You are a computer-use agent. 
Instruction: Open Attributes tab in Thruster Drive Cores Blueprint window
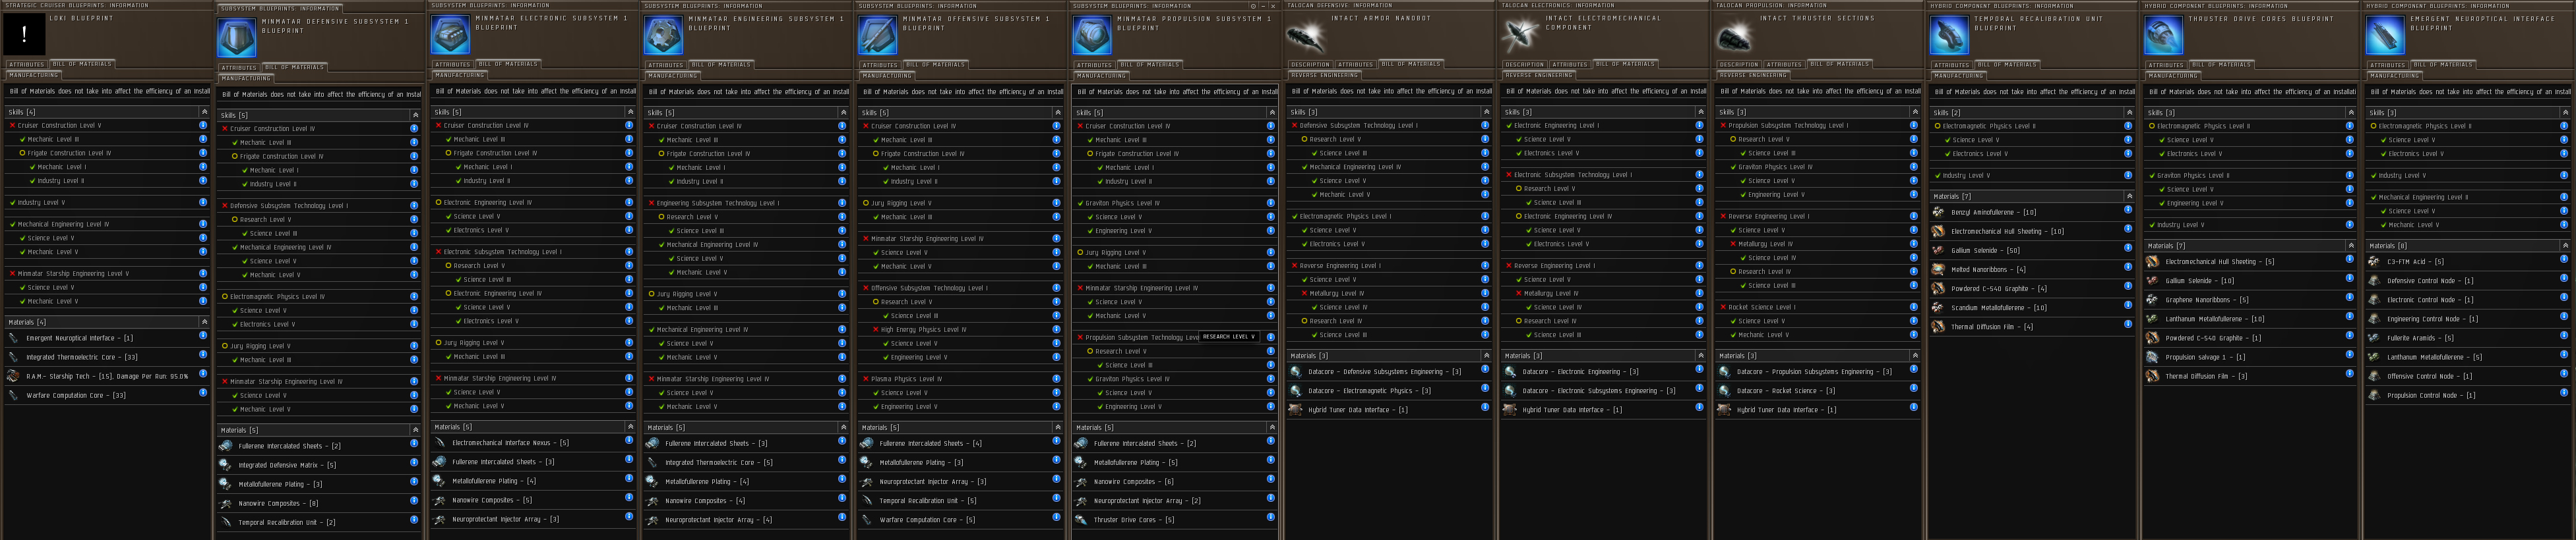point(2166,65)
